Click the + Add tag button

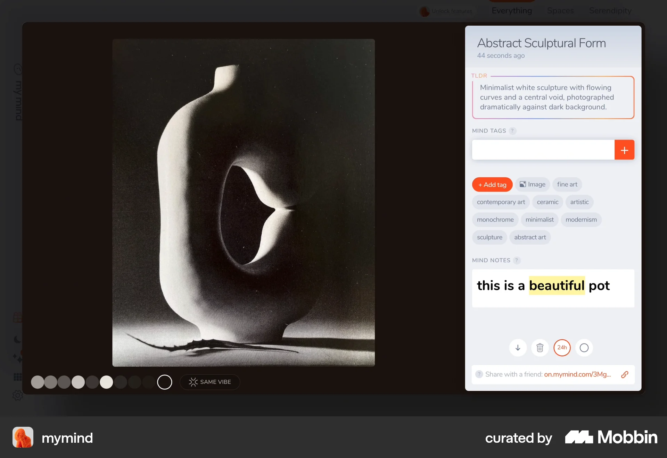tap(492, 185)
